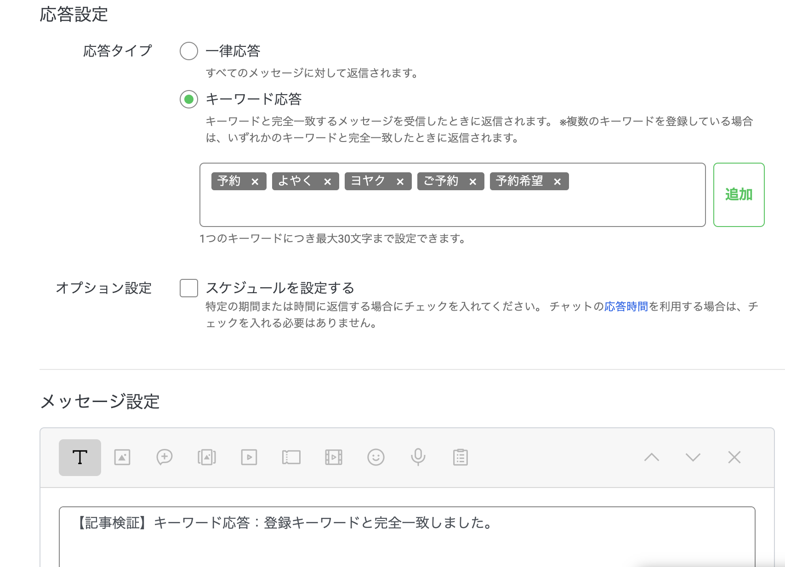Image resolution: width=785 pixels, height=567 pixels.
Task: Select the coupon/chat-plus message icon
Action: tap(165, 457)
